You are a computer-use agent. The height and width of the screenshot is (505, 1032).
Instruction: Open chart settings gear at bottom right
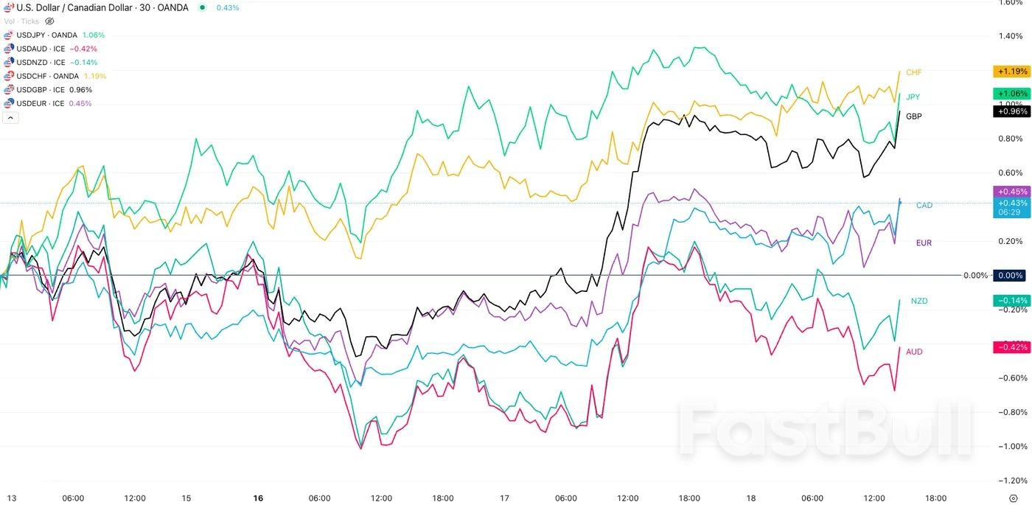point(1014,498)
